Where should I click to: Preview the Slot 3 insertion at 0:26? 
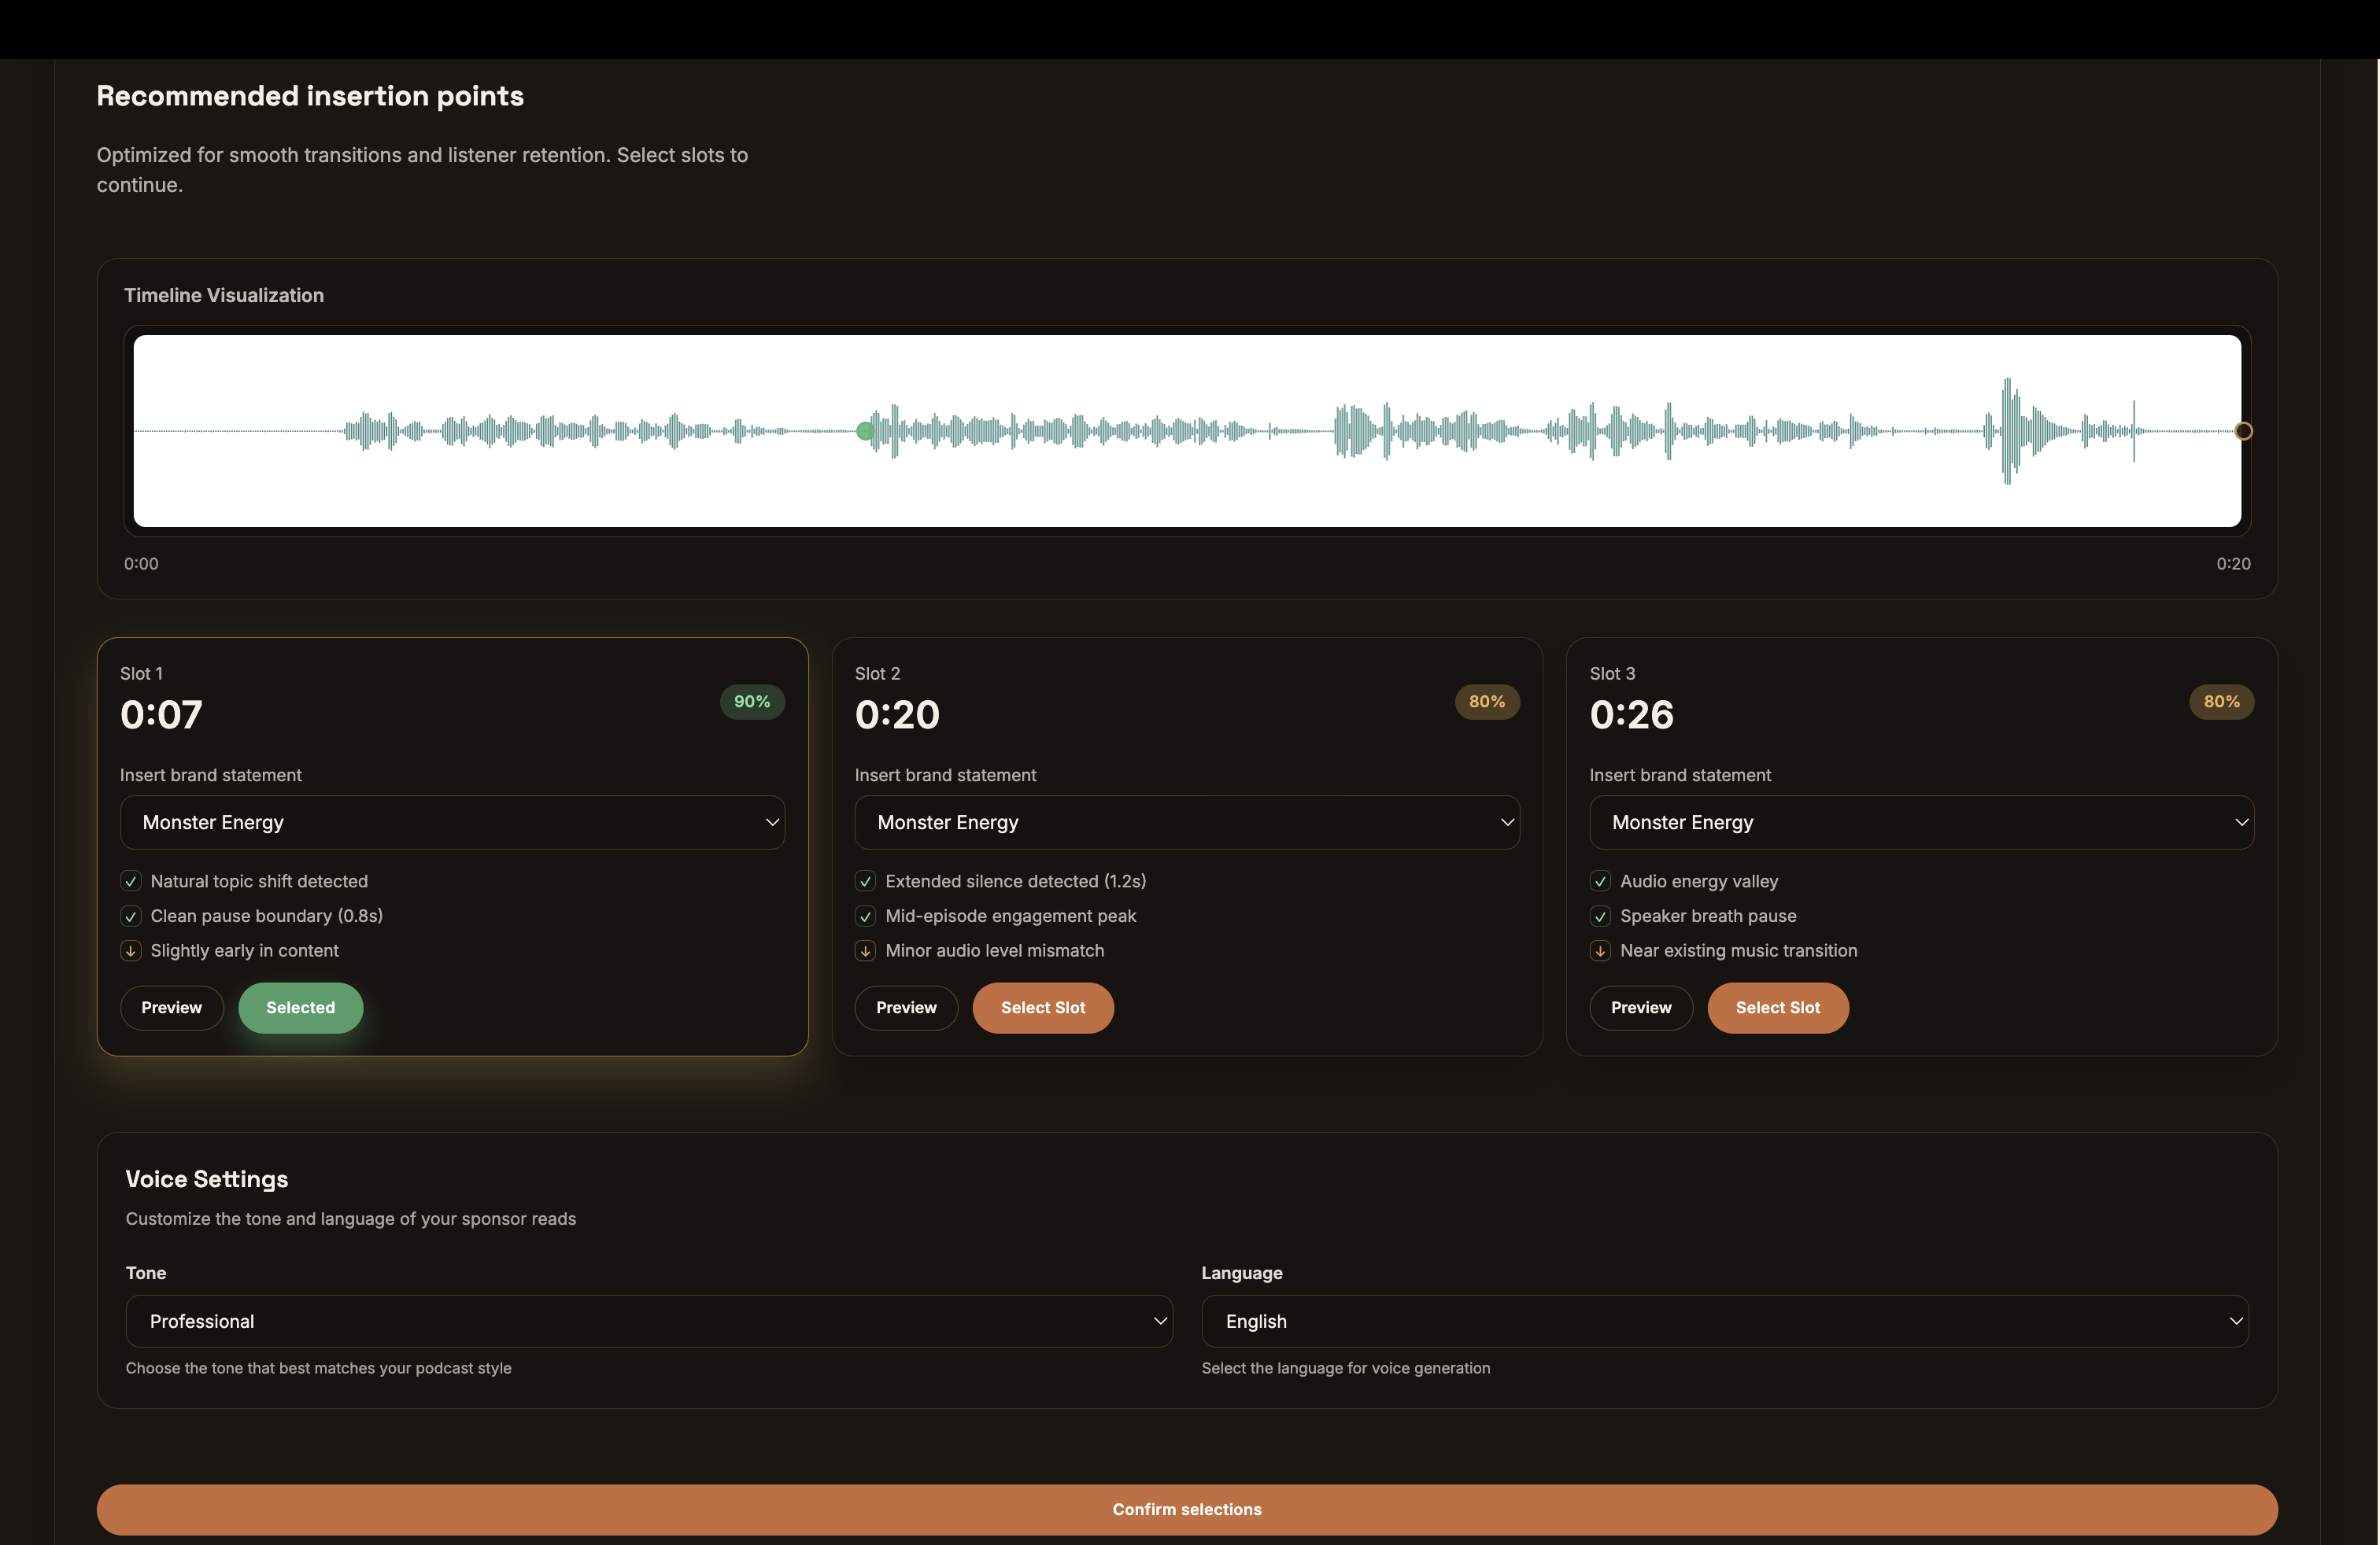[x=1640, y=1008]
